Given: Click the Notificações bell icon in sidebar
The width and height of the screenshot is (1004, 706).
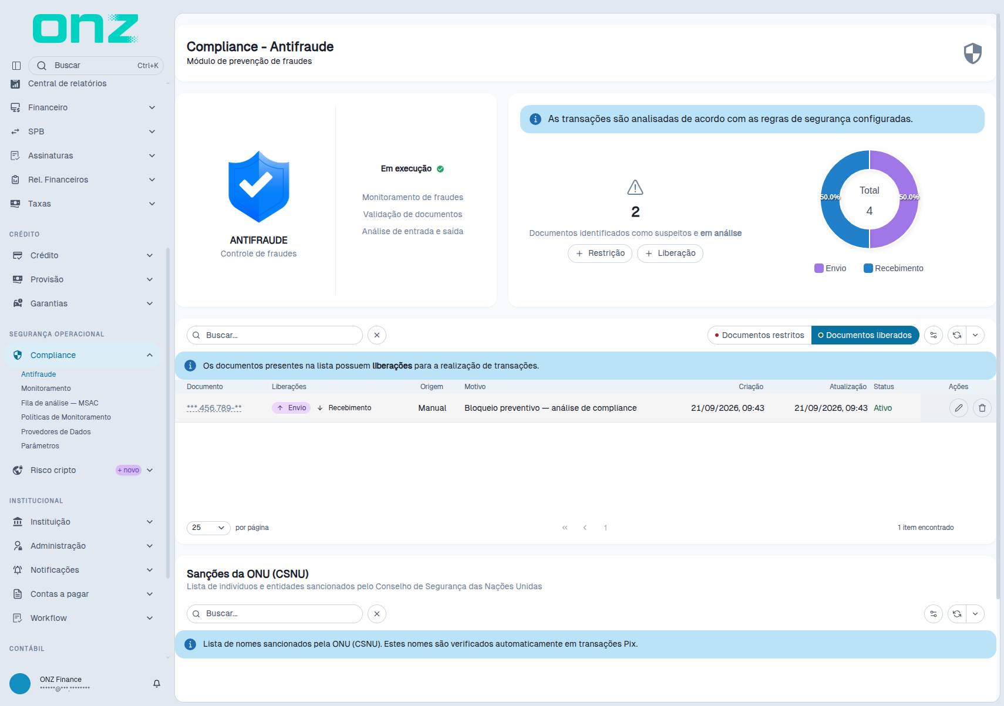Looking at the screenshot, I should tap(18, 570).
